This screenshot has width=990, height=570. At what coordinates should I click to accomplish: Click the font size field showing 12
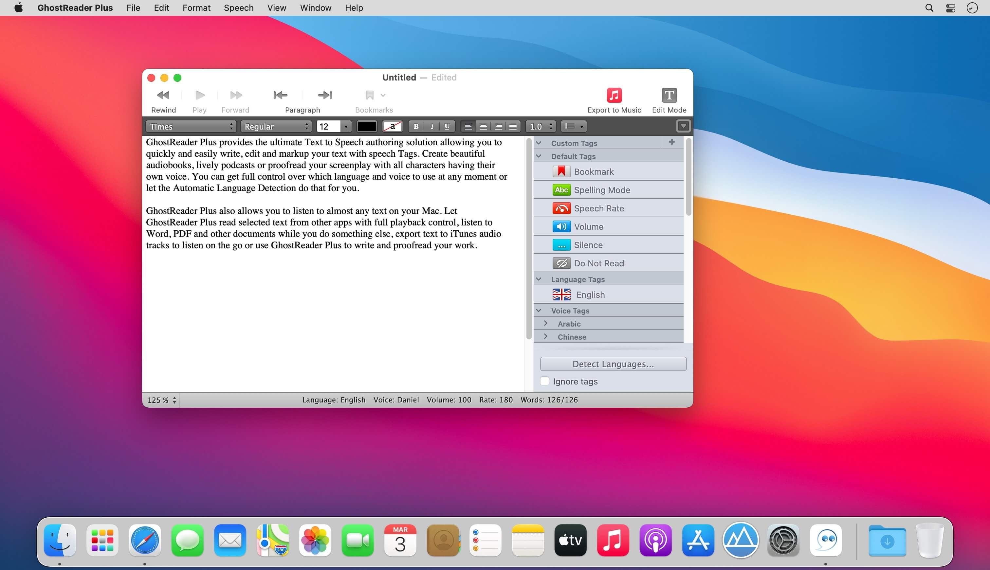click(328, 126)
